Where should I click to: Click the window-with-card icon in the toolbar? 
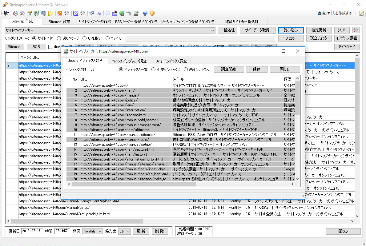(x=30, y=13)
